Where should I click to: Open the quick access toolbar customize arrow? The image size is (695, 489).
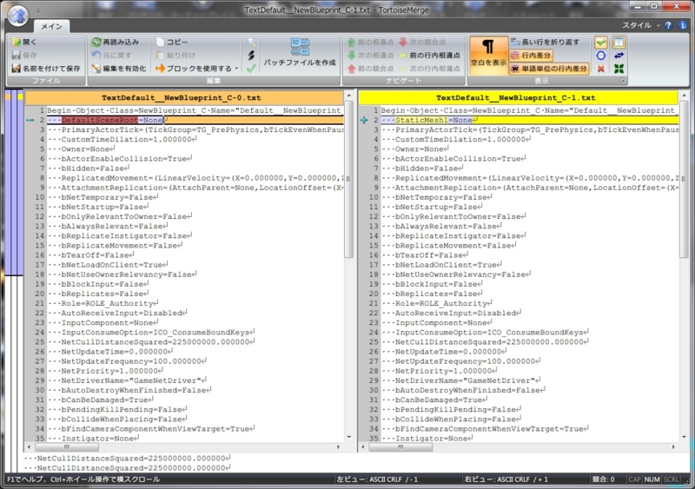tap(38, 10)
